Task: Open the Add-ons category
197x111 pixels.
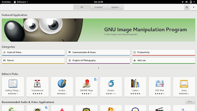Action: [163, 60]
